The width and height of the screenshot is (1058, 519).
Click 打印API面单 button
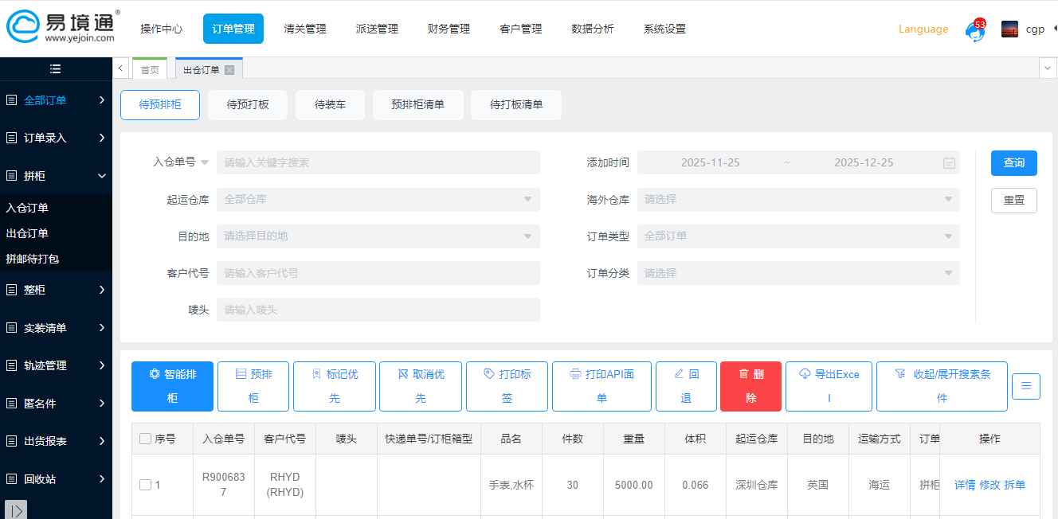[x=601, y=386]
